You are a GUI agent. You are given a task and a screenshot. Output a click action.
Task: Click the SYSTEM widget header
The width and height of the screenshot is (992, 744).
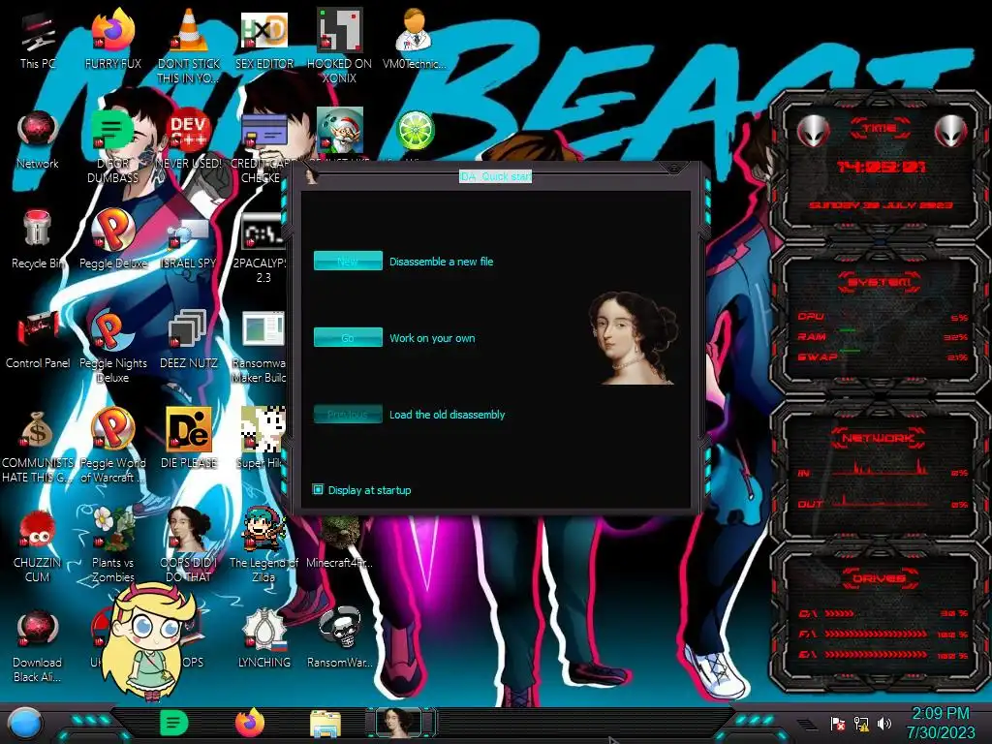[880, 282]
